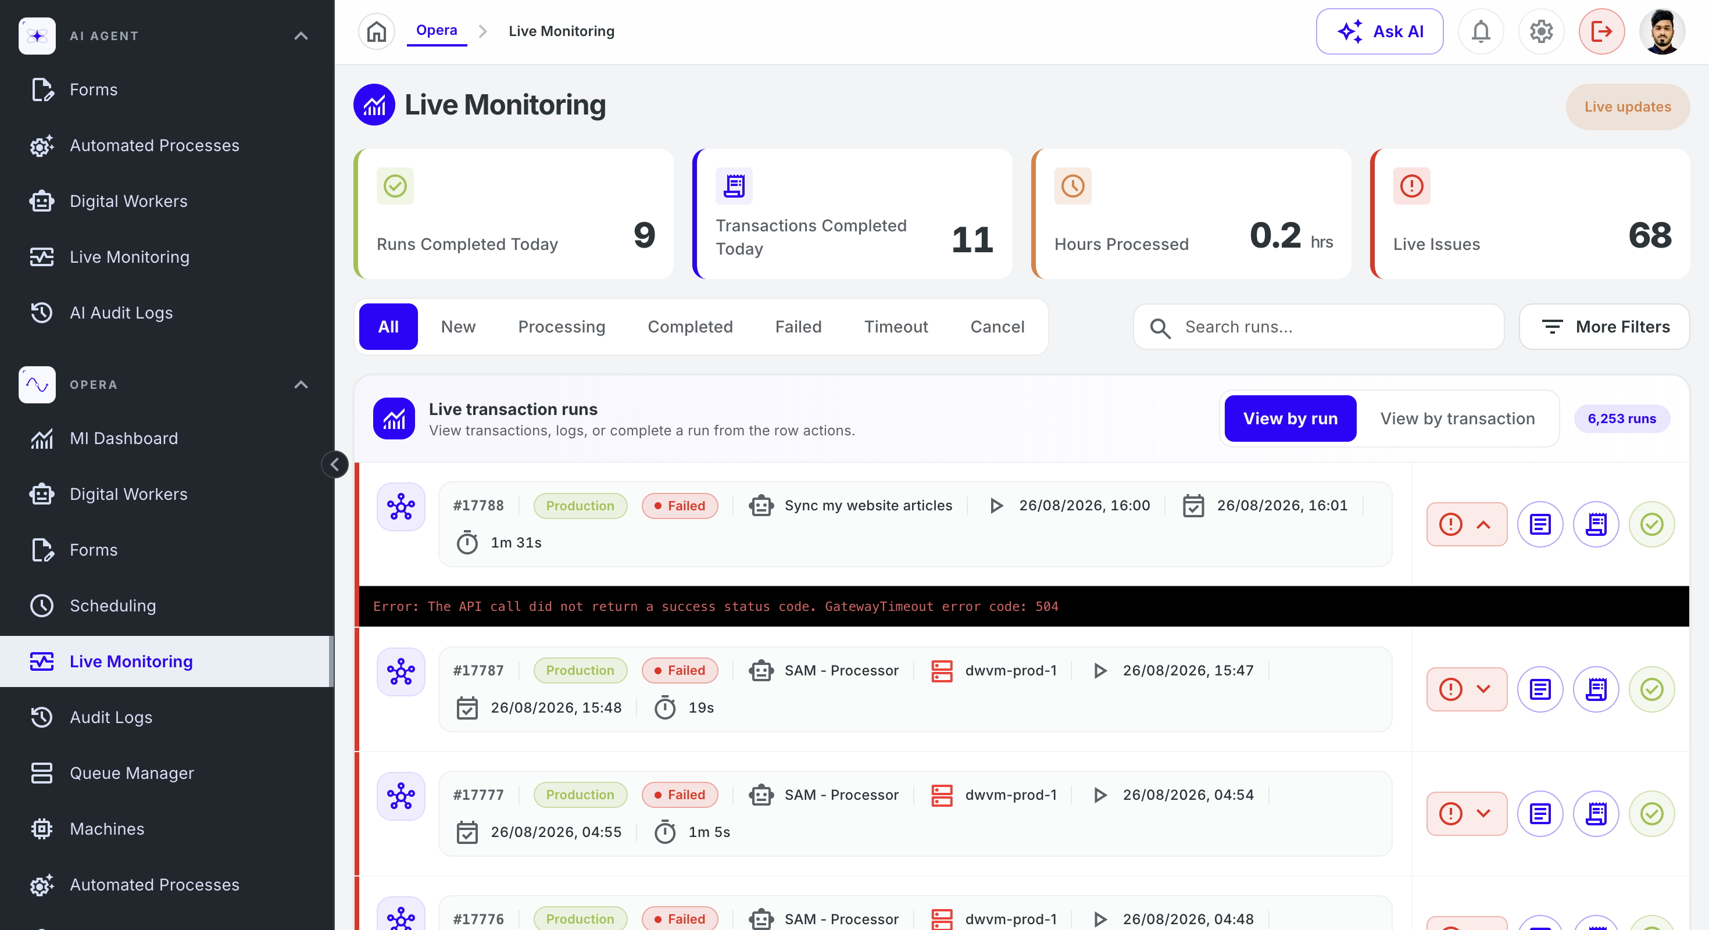Click Forms icon under Opera section
1709x930 pixels.
[42, 550]
